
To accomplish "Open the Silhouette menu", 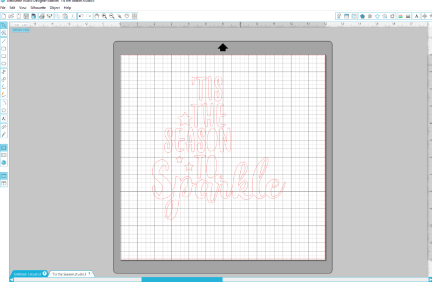I will click(38, 8).
